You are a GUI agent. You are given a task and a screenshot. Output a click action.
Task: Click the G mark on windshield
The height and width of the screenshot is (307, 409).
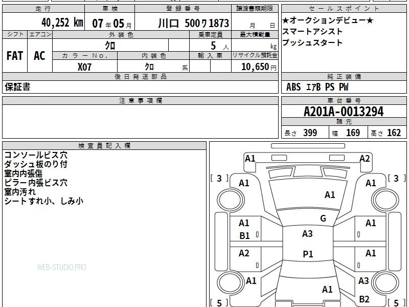(x=323, y=218)
